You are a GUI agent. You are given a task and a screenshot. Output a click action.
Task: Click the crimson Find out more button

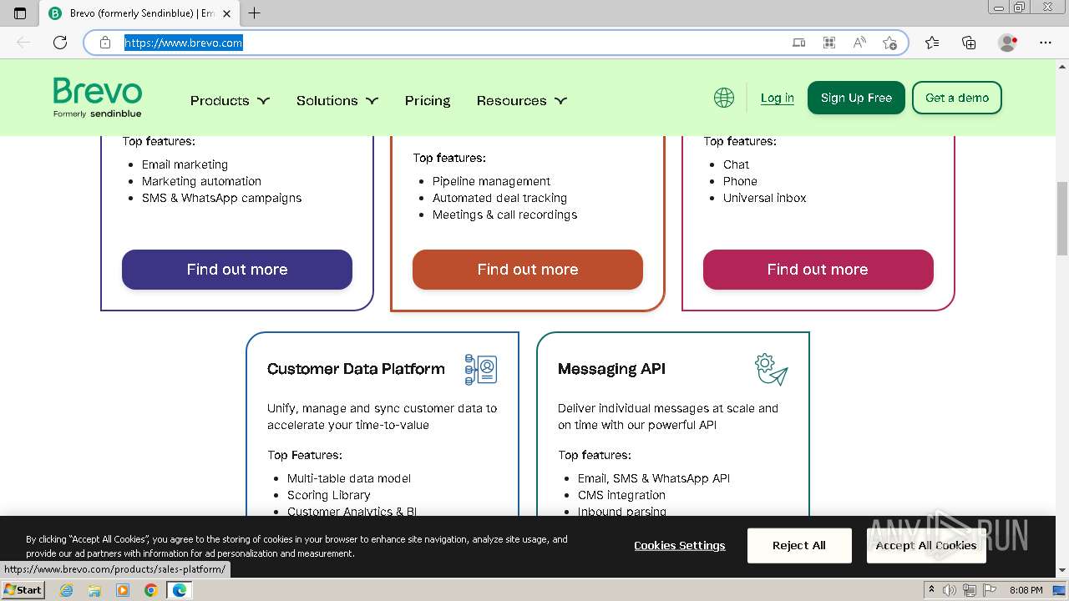[x=818, y=270]
